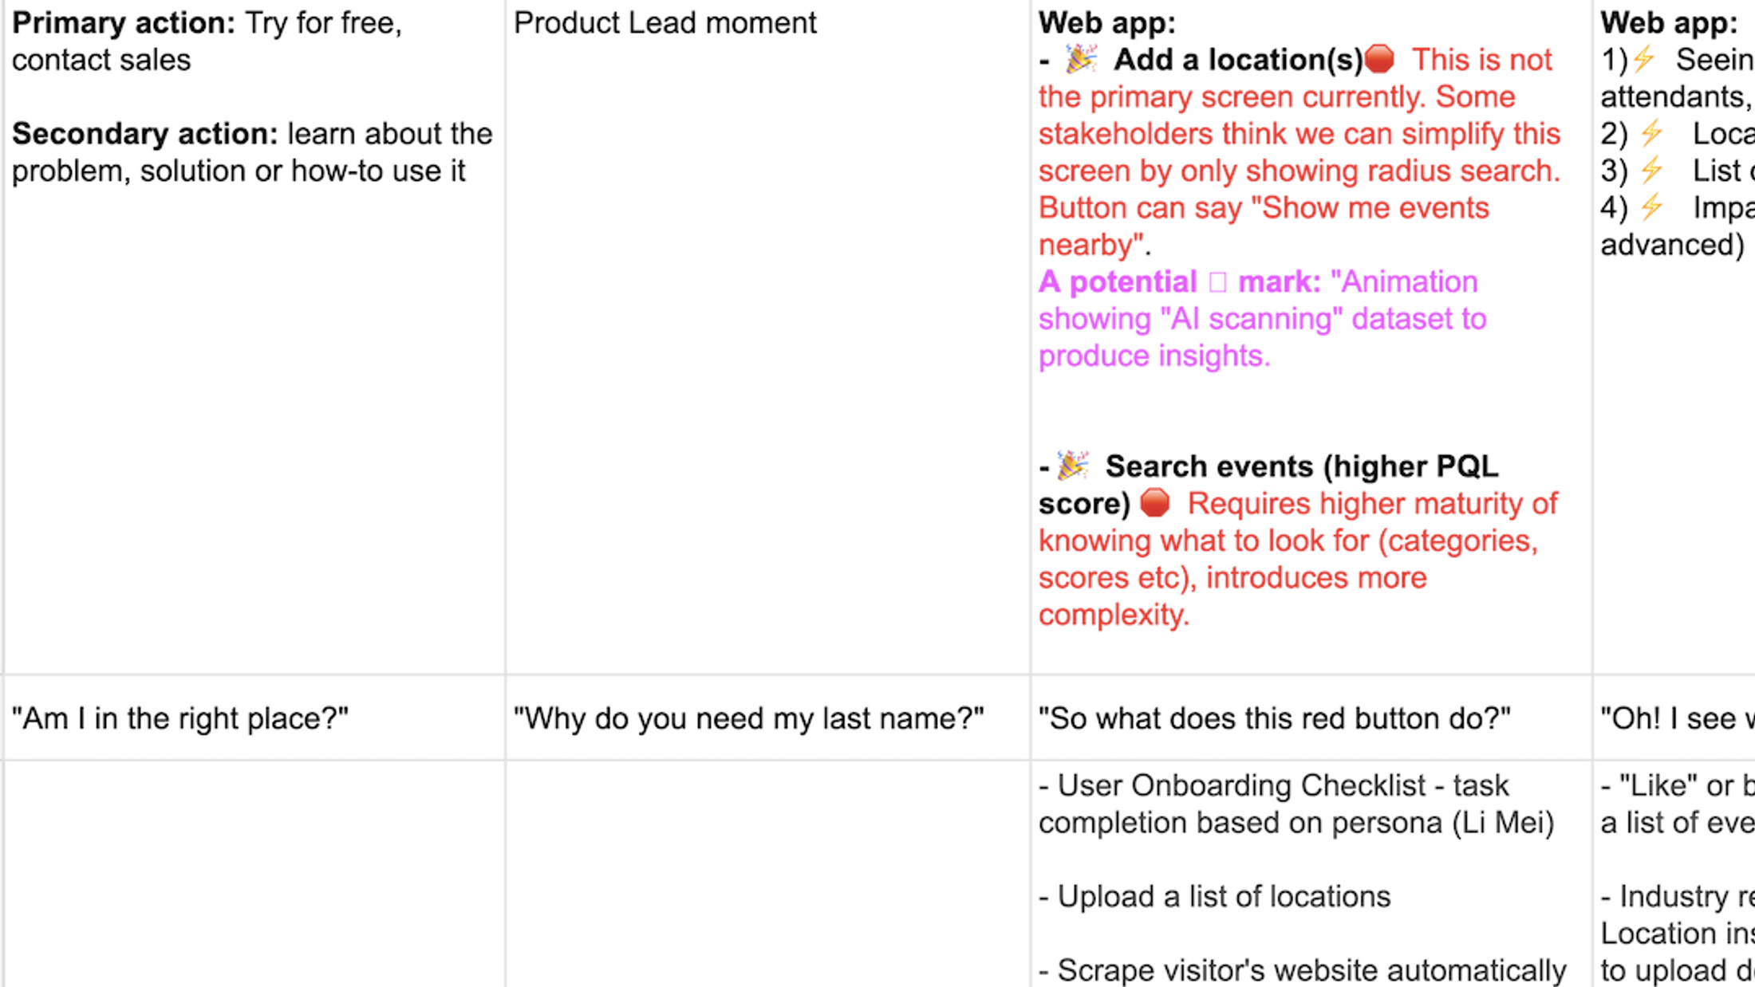Image resolution: width=1755 pixels, height=987 pixels.
Task: Select the empty cell below "Am I in the right place?"
Action: [254, 873]
